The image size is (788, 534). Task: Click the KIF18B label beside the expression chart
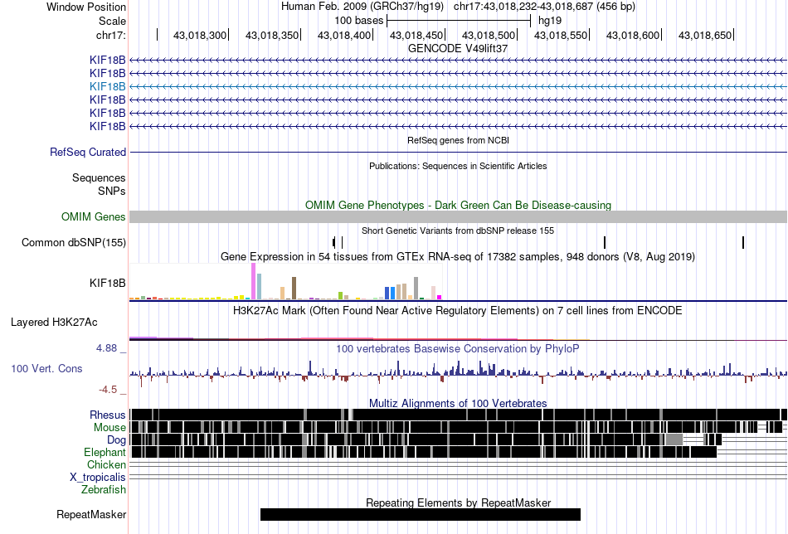click(108, 283)
